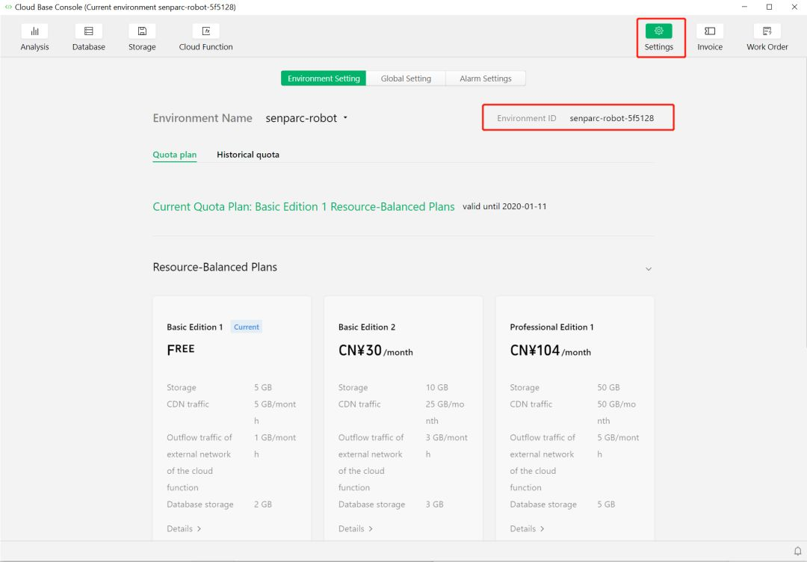Click the Current badge on Basic Edition 1
The width and height of the screenshot is (807, 562).
click(247, 327)
